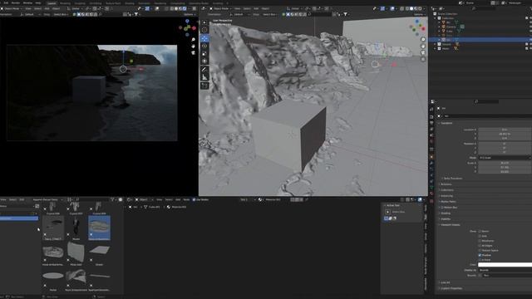Enable the Texture Space checkbox

coord(480,250)
